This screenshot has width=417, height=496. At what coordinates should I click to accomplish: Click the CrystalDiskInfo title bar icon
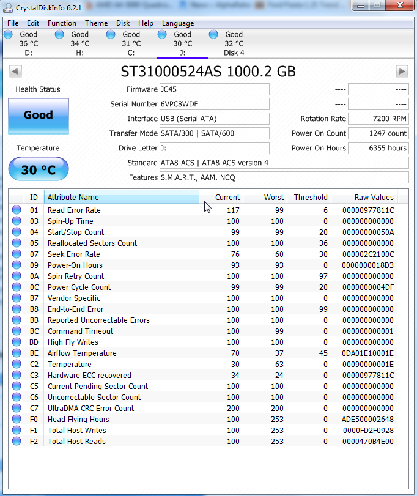tap(8, 7)
